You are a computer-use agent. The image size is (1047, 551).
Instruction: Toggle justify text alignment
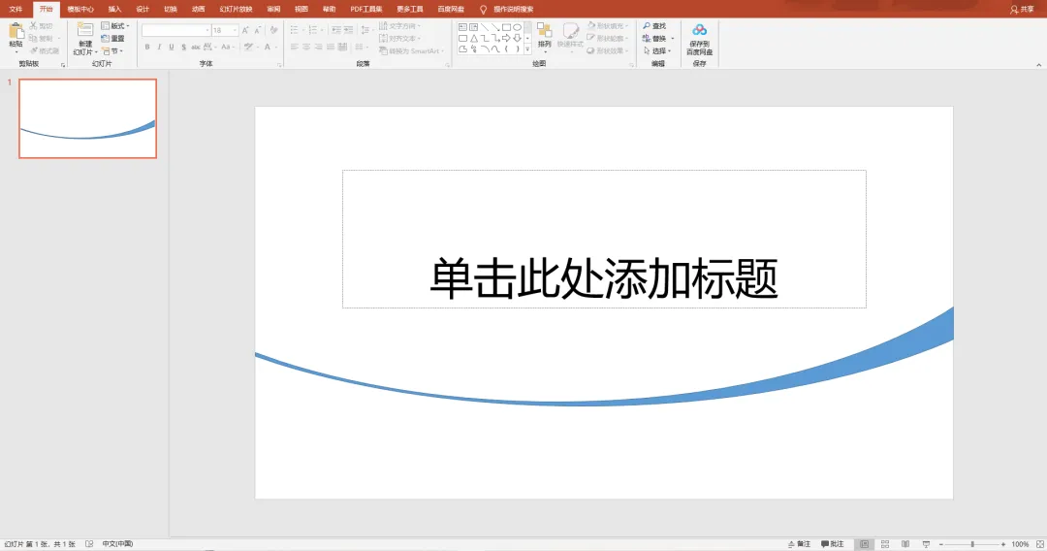[331, 47]
